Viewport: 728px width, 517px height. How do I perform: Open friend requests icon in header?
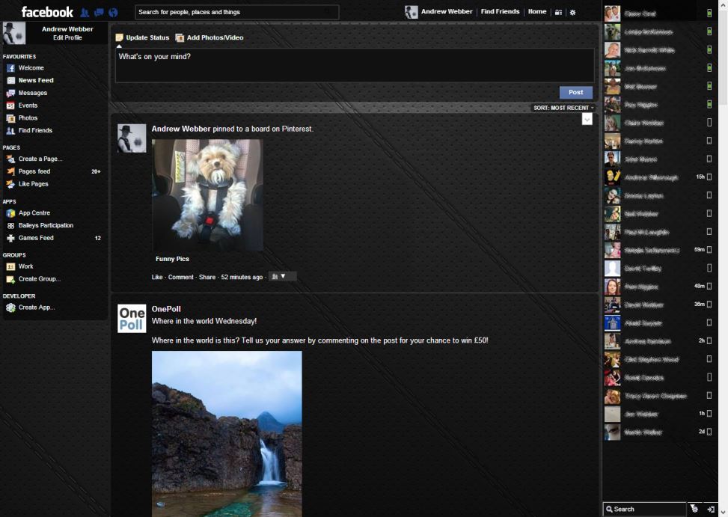tap(85, 13)
